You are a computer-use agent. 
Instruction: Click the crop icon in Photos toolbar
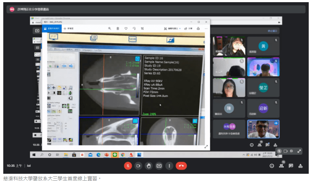[142, 28]
